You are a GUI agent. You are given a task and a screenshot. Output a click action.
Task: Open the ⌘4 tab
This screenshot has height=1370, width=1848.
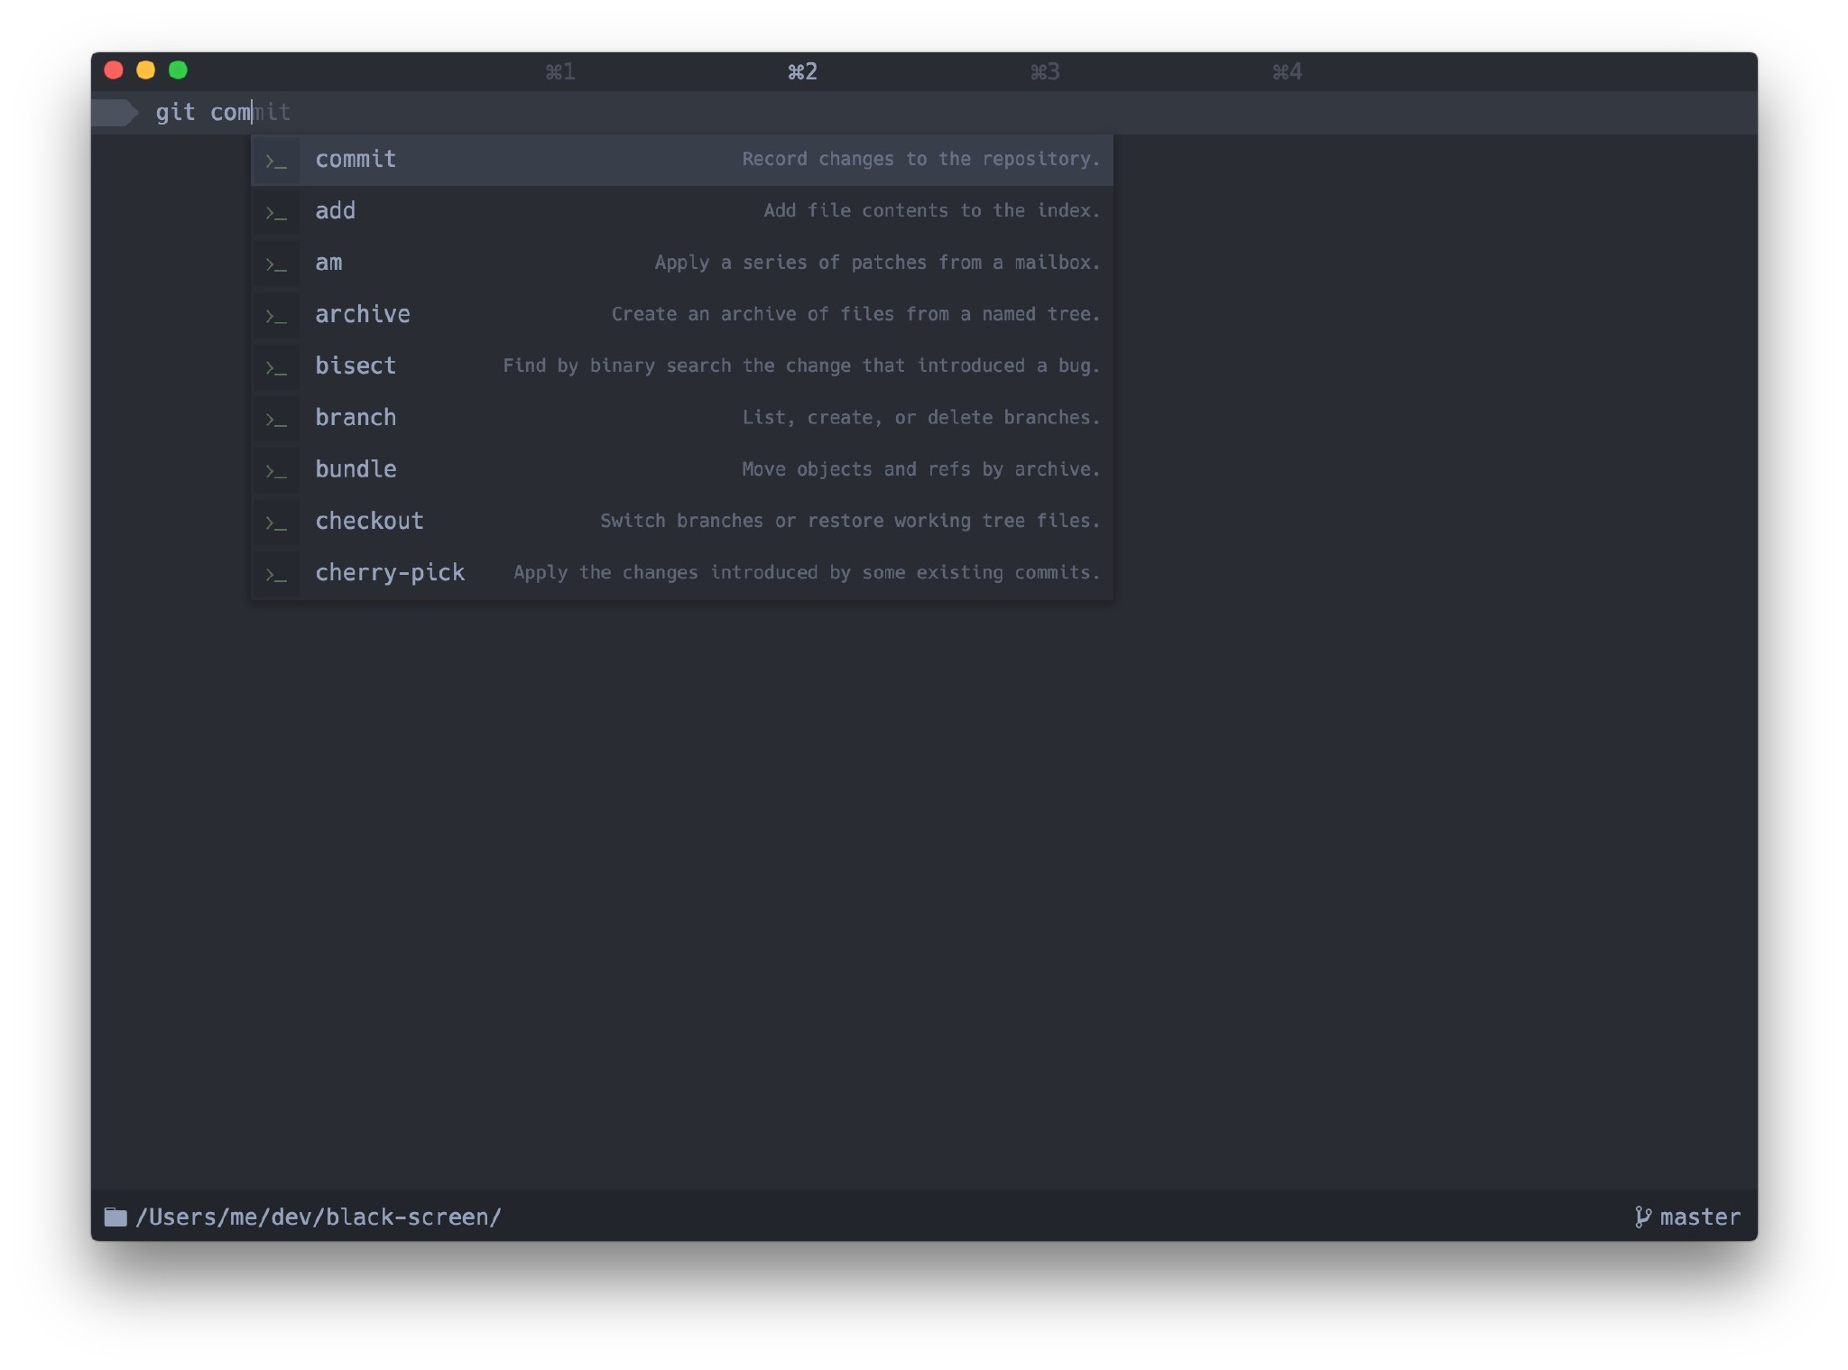coord(1286,71)
